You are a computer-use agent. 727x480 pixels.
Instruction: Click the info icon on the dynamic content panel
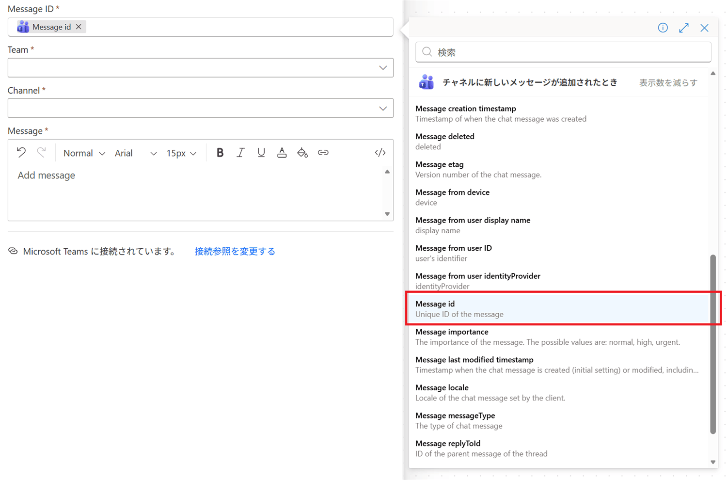pyautogui.click(x=663, y=28)
